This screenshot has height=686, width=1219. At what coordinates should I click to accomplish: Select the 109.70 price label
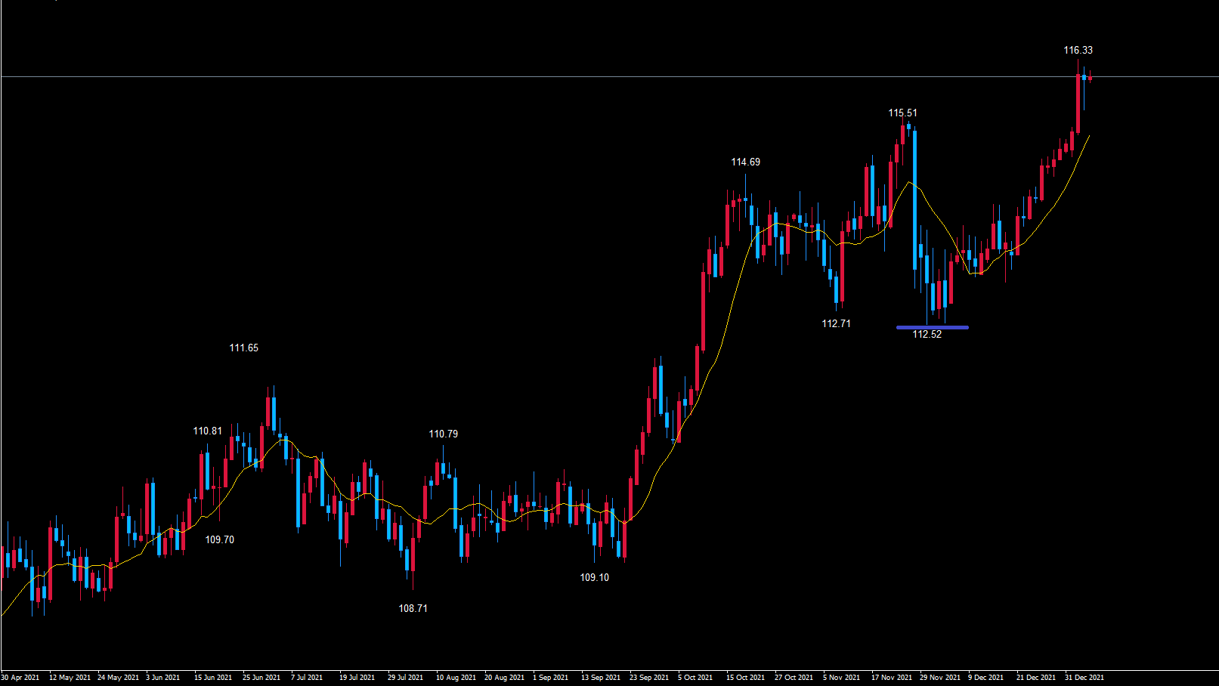pyautogui.click(x=219, y=540)
